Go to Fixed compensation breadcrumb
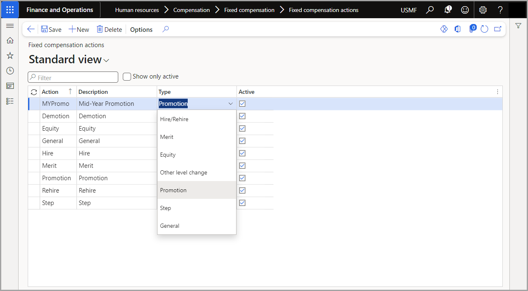 click(x=249, y=10)
